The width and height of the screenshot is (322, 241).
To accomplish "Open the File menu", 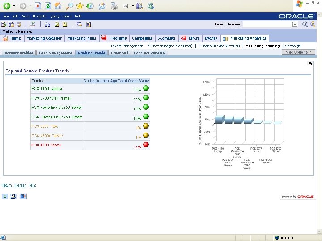I will coord(6,16).
